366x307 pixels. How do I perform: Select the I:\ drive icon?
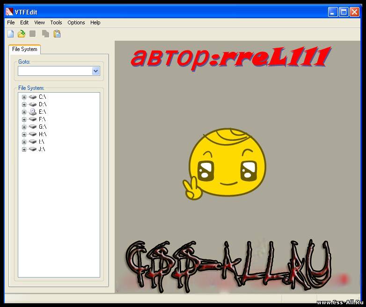click(x=33, y=141)
